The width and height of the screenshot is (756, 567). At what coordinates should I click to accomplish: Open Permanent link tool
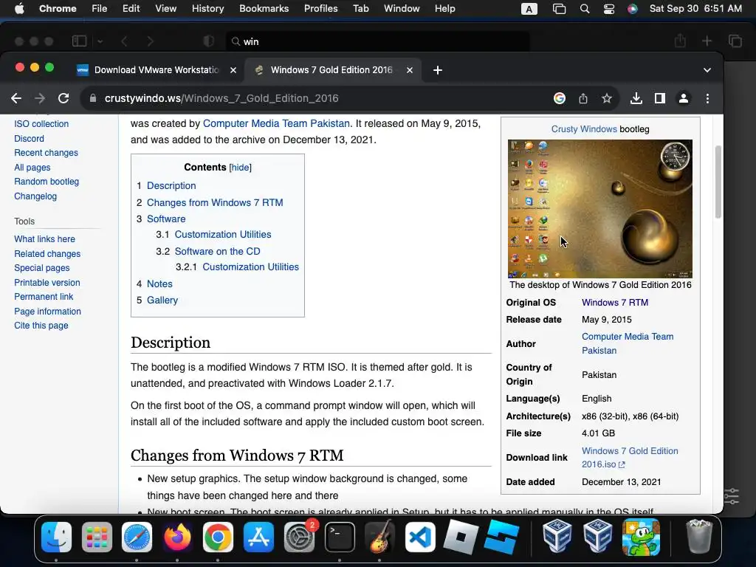tap(44, 297)
